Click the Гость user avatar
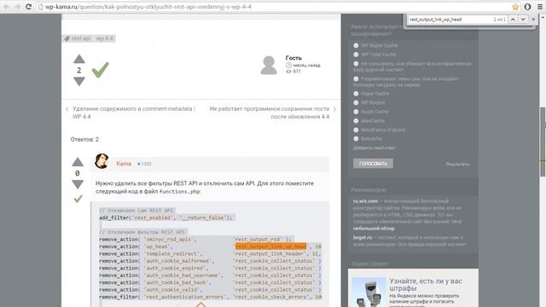This screenshot has width=546, height=307. pos(269,65)
